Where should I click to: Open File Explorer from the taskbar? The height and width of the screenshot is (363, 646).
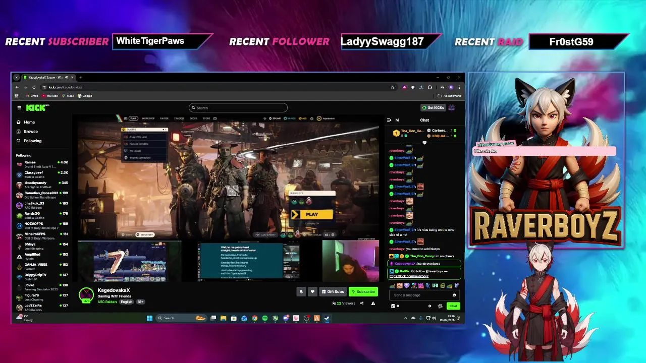pos(223,318)
